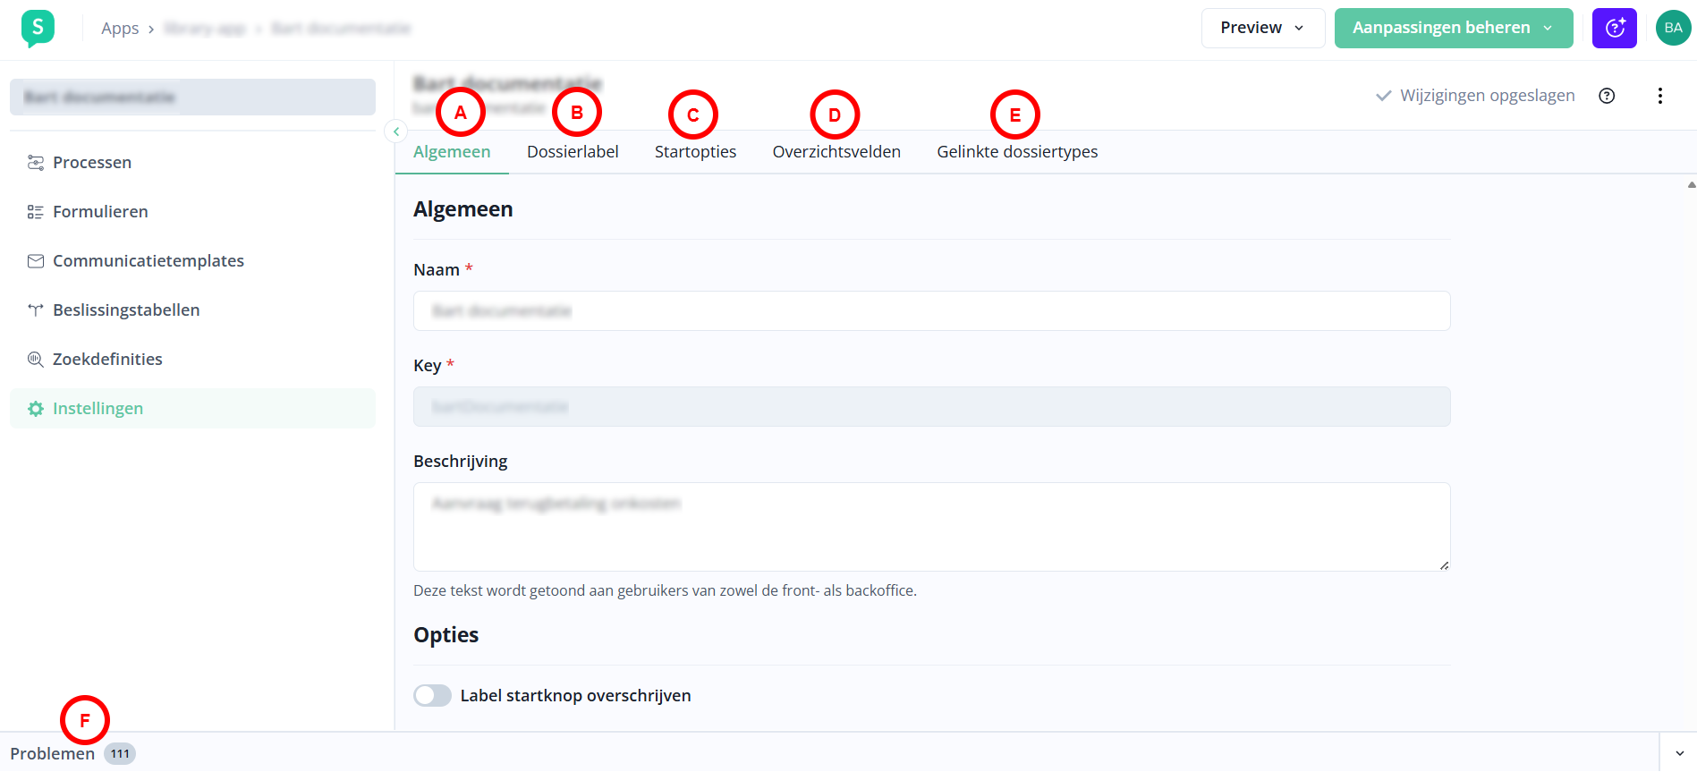This screenshot has width=1697, height=772.
Task: Toggle Label startknop overschrijven switch
Action: tap(432, 696)
